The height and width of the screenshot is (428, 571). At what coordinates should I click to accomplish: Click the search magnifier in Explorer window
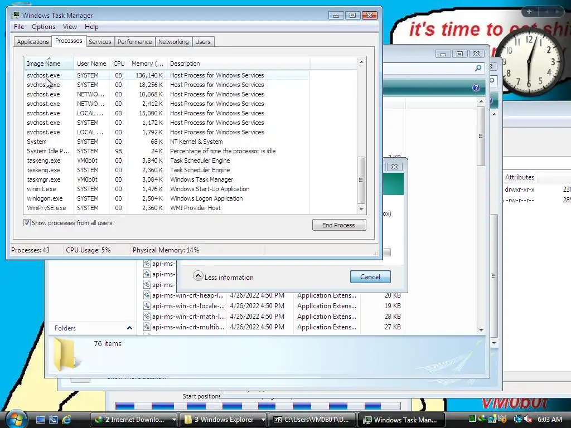[x=478, y=68]
